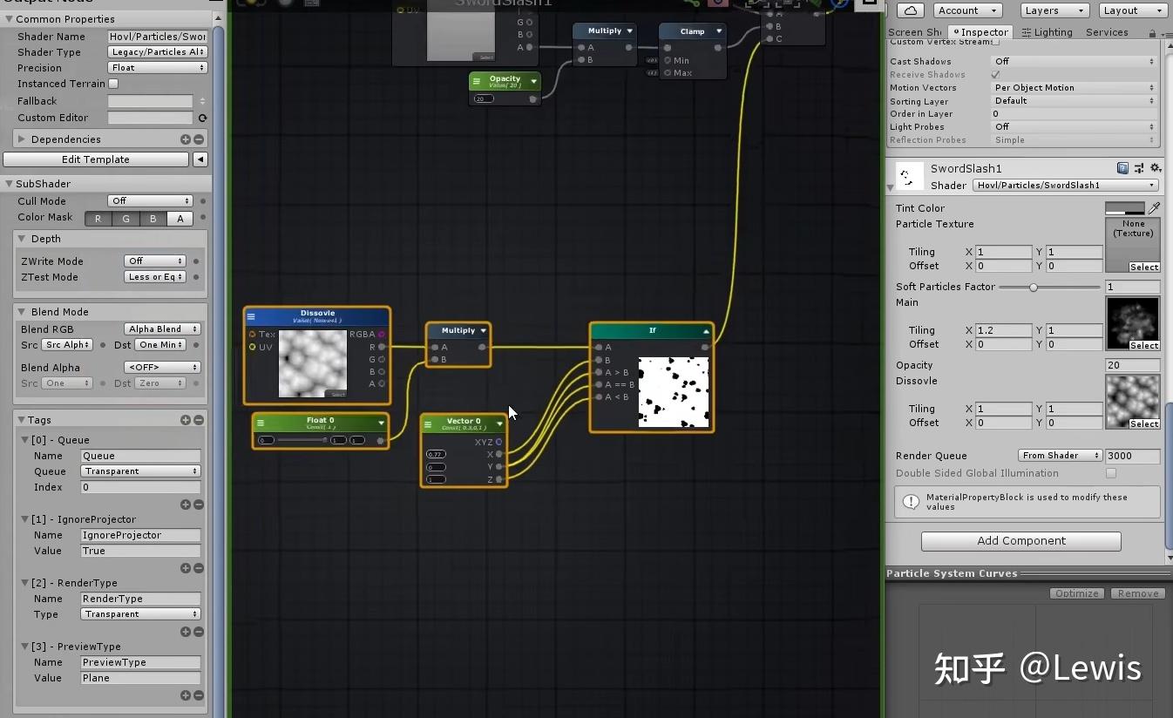This screenshot has height=718, width=1173.
Task: Click the Float 0 node's value slider
Action: [302, 441]
